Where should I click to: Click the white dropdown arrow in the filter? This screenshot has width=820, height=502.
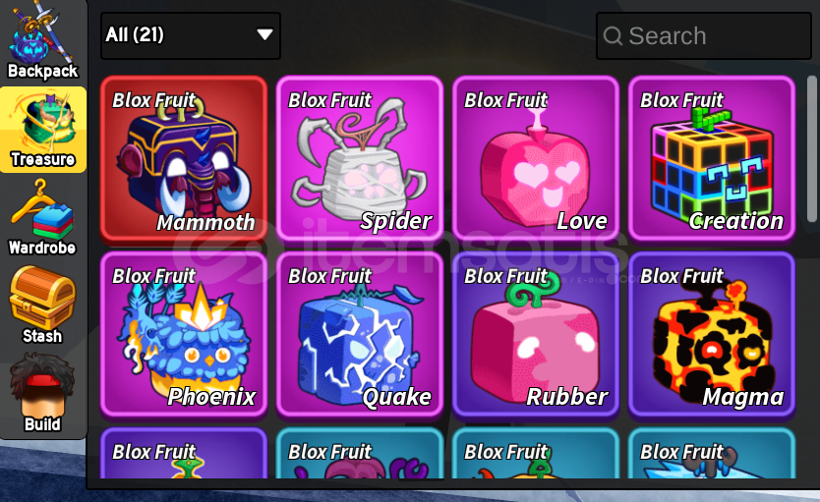pyautogui.click(x=264, y=35)
